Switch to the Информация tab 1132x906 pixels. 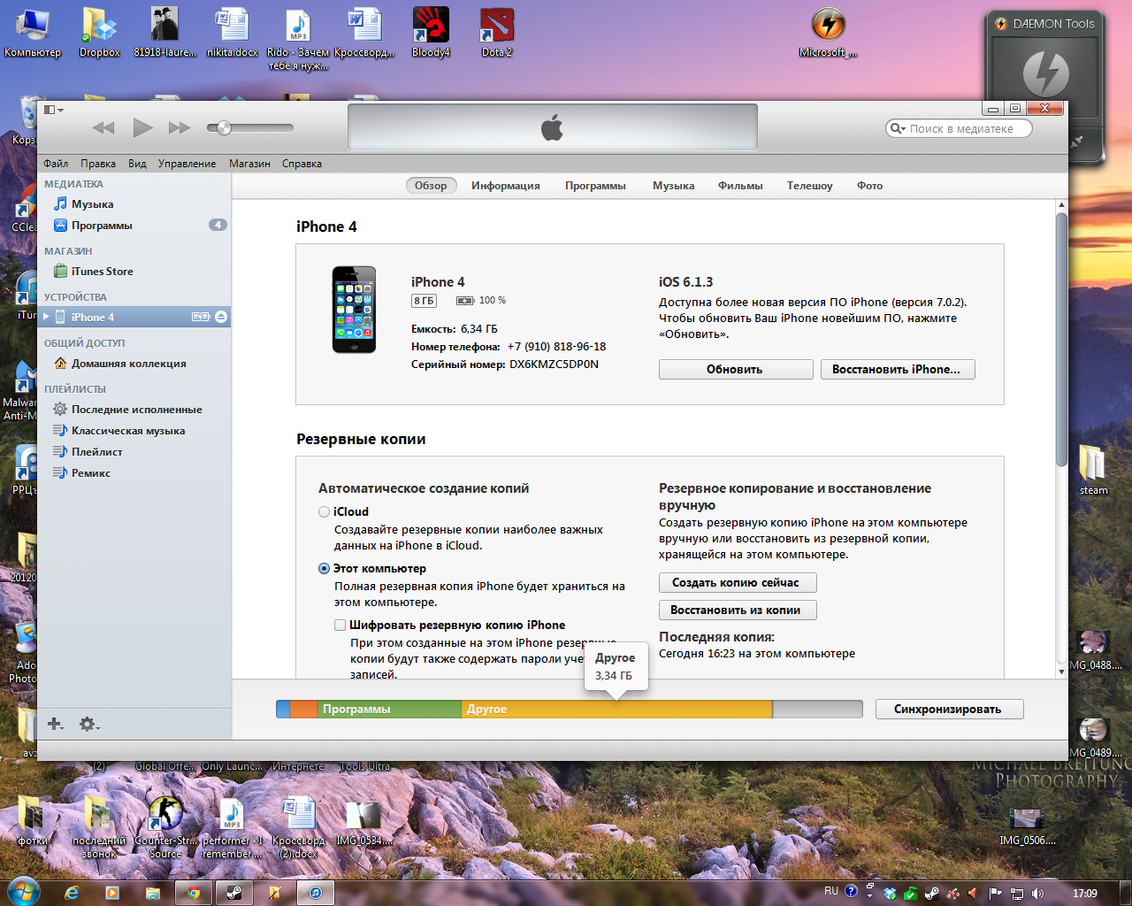[x=506, y=185]
